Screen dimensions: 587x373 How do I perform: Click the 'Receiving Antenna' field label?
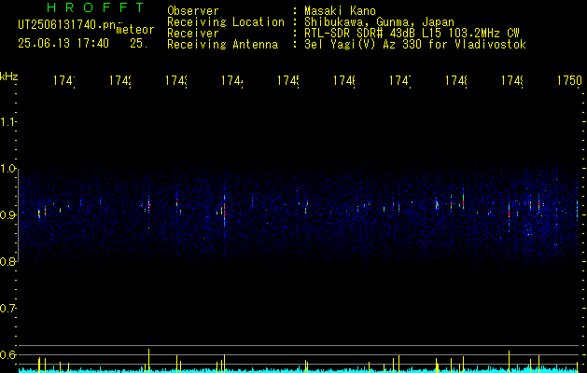tap(223, 45)
